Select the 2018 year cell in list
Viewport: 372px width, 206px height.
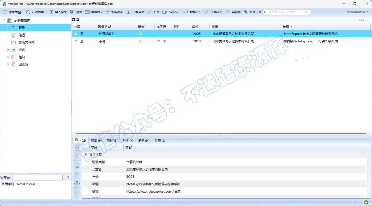coord(197,41)
